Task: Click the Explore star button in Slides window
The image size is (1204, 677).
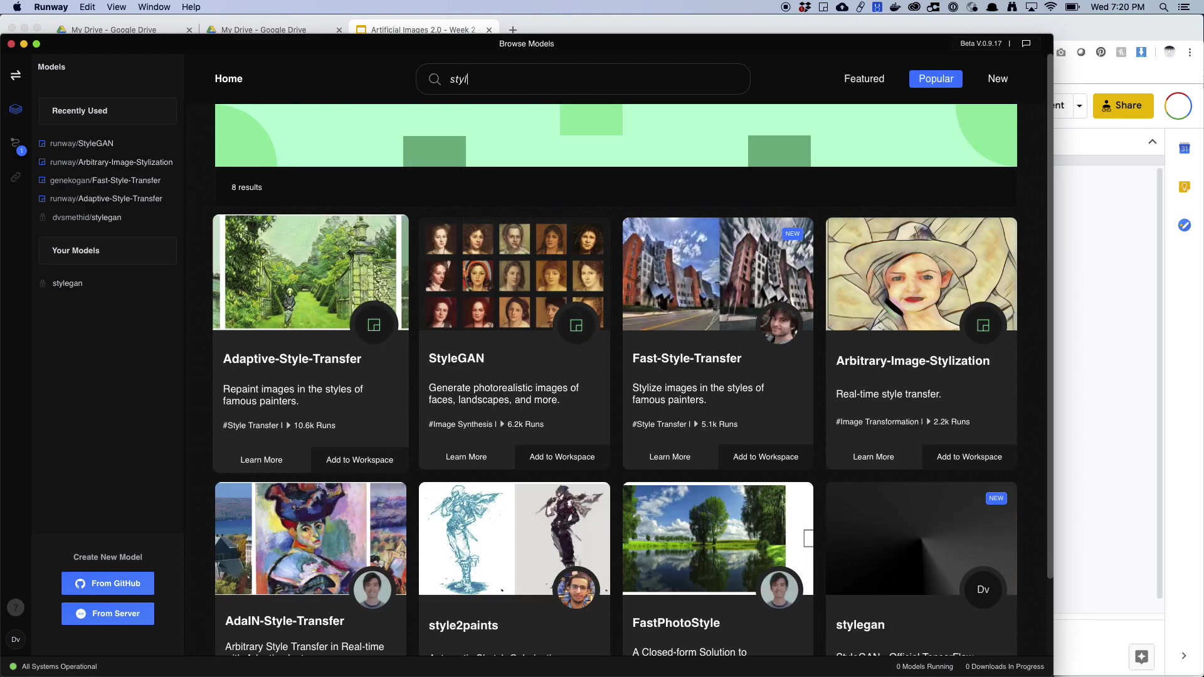Action: tap(1141, 656)
